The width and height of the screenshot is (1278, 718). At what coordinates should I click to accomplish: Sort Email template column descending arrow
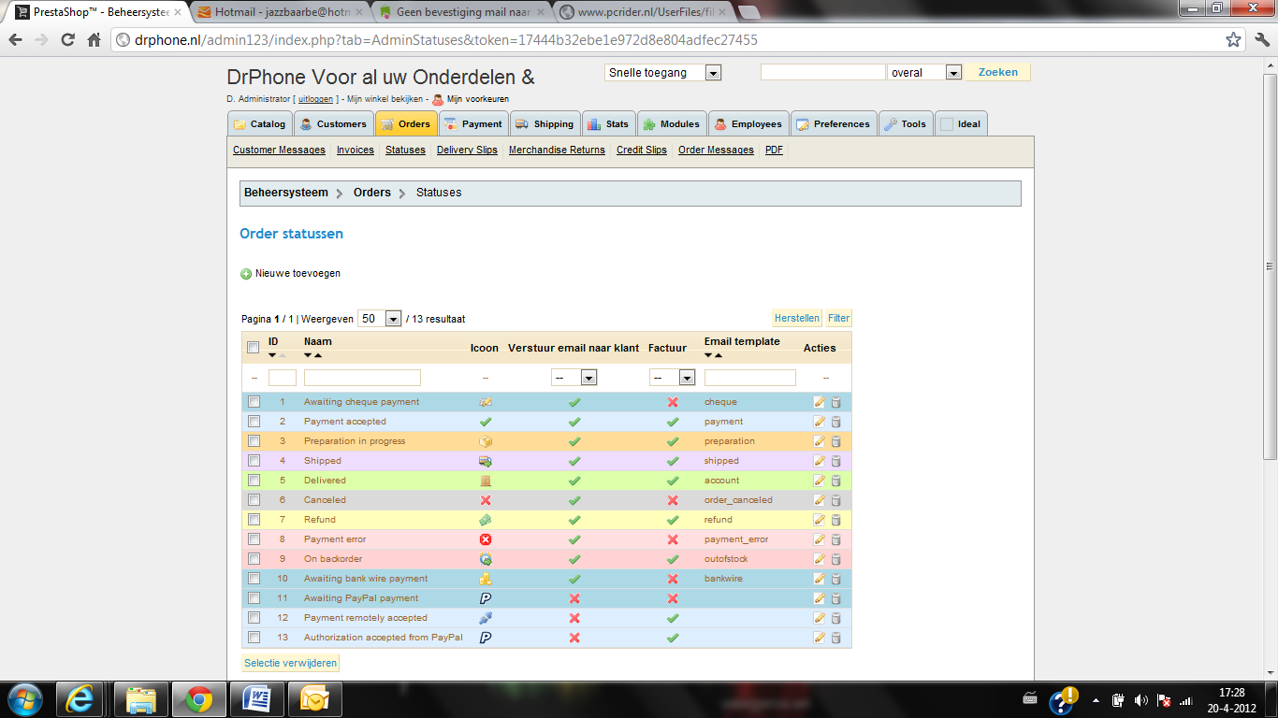(x=708, y=355)
